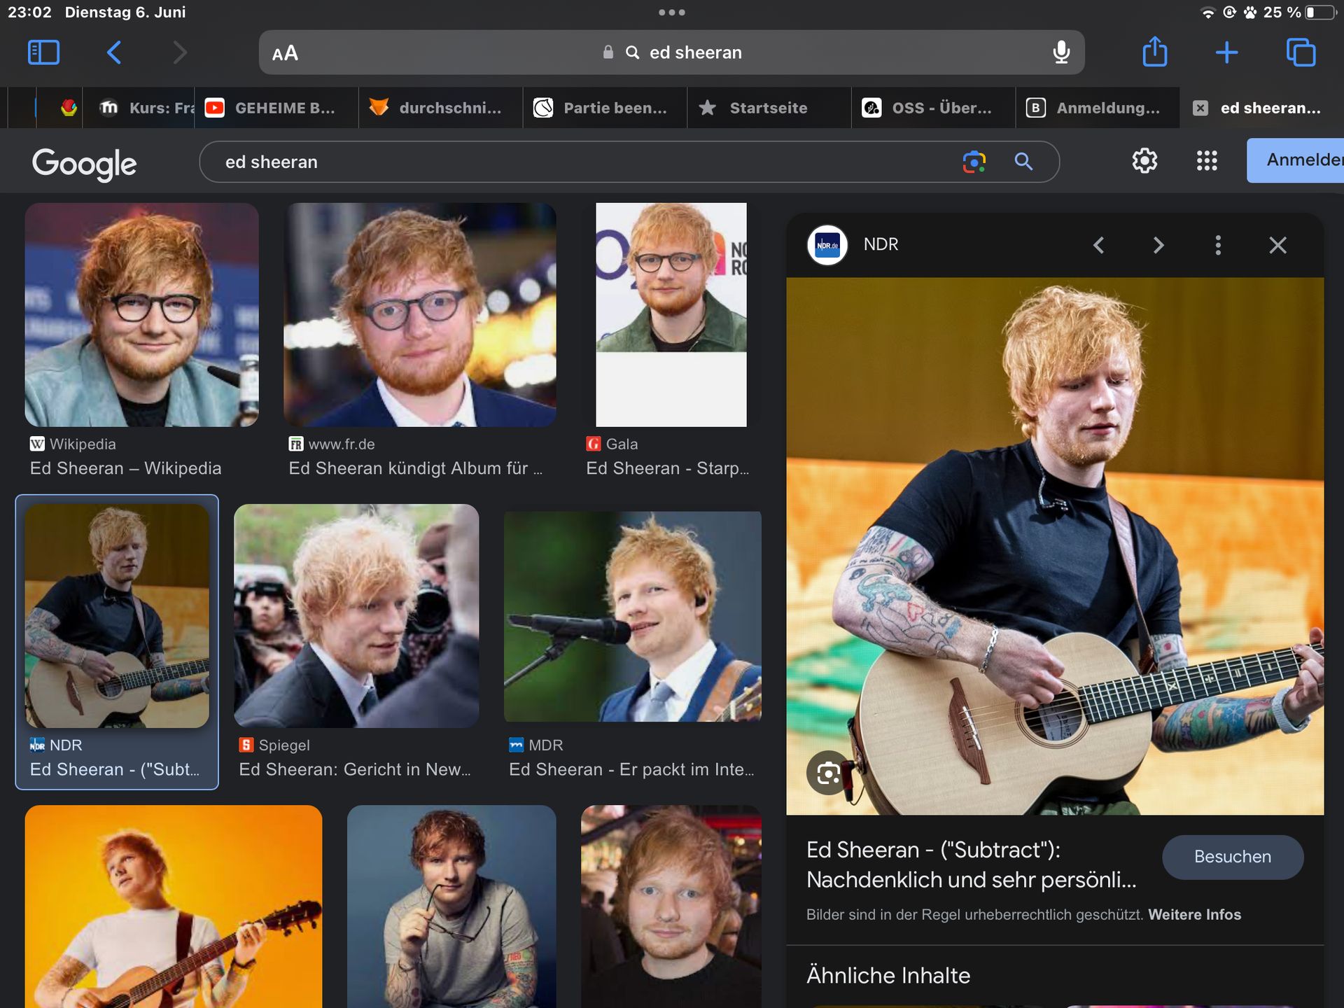
Task: Select the Wikipedia Ed Sheeran thumbnail
Action: point(141,315)
